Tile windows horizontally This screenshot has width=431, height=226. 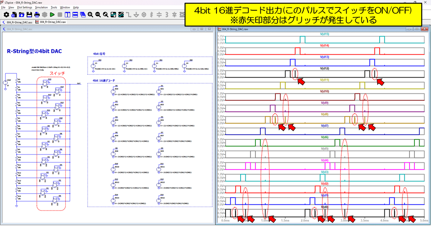(75, 14)
